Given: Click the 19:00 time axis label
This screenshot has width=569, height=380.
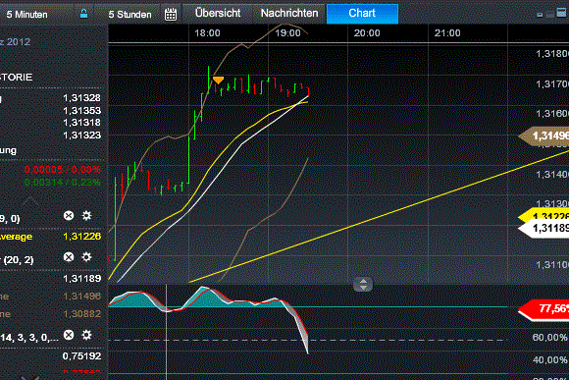Looking at the screenshot, I should 287,33.
